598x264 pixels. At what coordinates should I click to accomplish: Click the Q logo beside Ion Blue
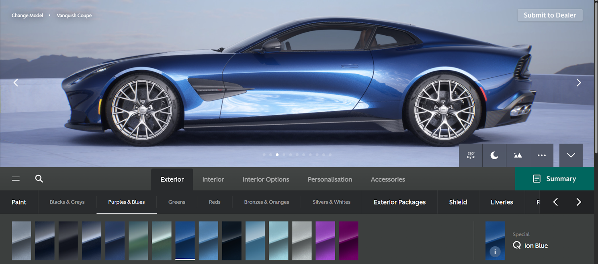coord(517,245)
